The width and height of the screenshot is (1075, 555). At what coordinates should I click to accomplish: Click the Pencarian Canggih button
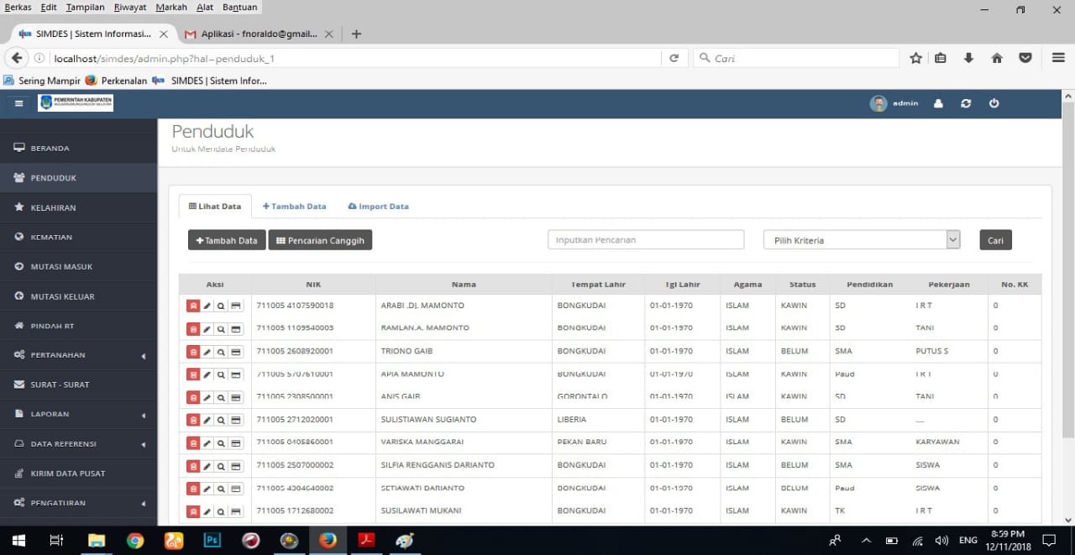(x=320, y=240)
